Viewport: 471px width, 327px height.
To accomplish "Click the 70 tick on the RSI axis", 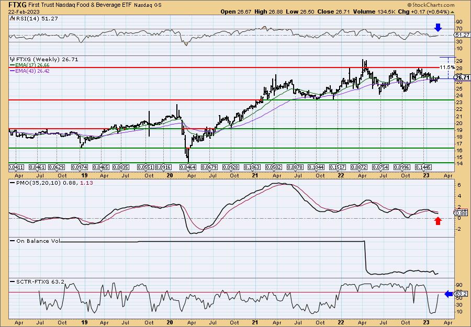I will (459, 29).
